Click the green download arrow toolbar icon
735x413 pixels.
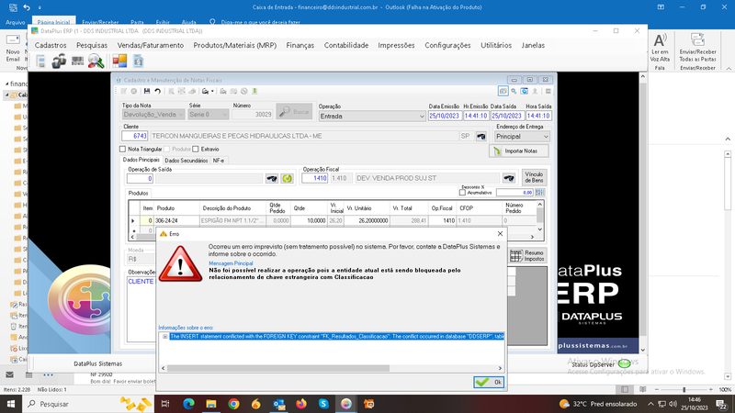point(254,91)
